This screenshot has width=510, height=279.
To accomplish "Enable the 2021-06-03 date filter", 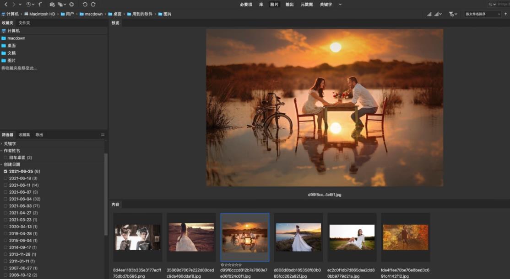I will 5,206.
